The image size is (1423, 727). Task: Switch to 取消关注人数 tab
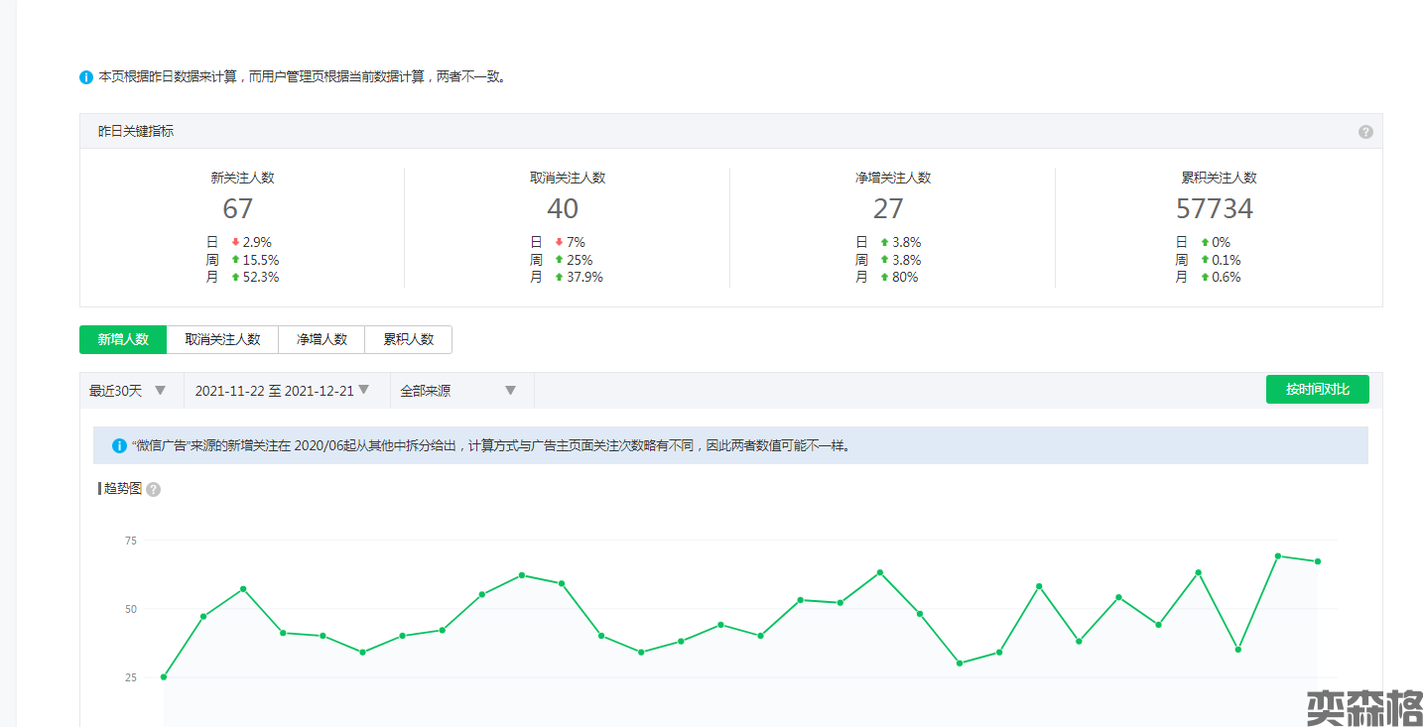coord(222,339)
